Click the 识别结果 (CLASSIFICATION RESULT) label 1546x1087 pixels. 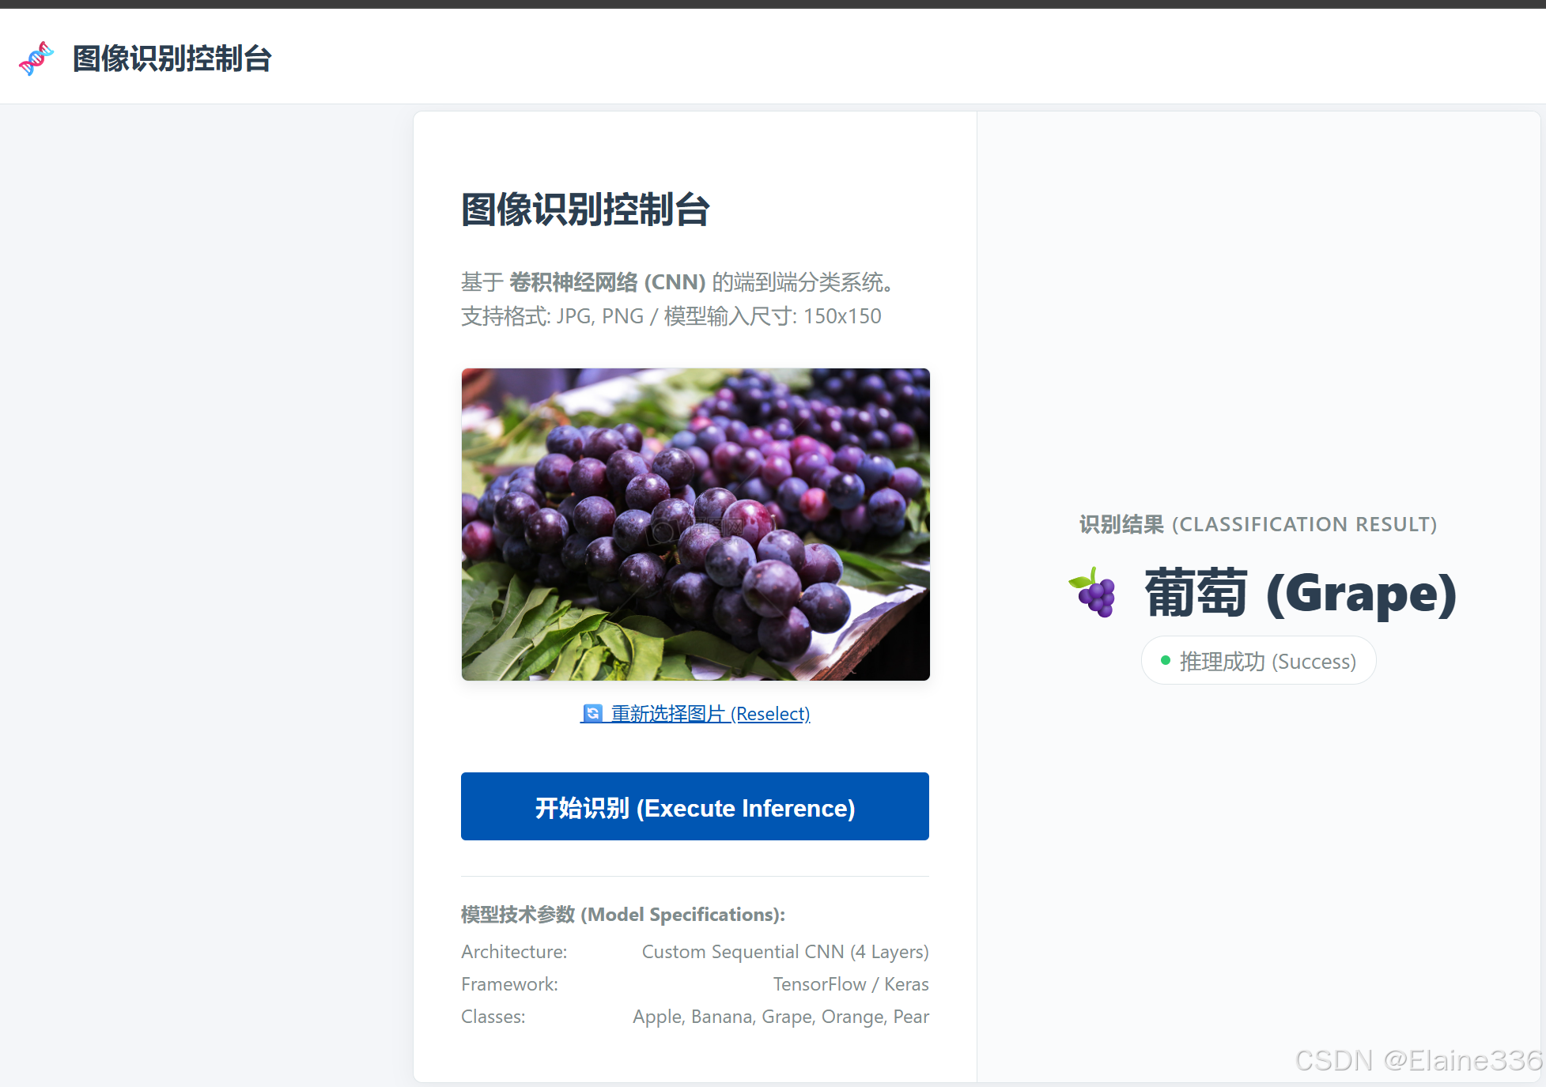(x=1257, y=524)
